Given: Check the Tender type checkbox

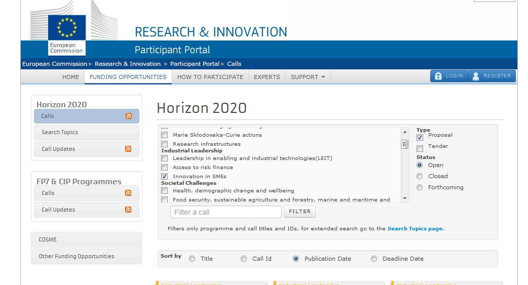Looking at the screenshot, I should (420, 148).
